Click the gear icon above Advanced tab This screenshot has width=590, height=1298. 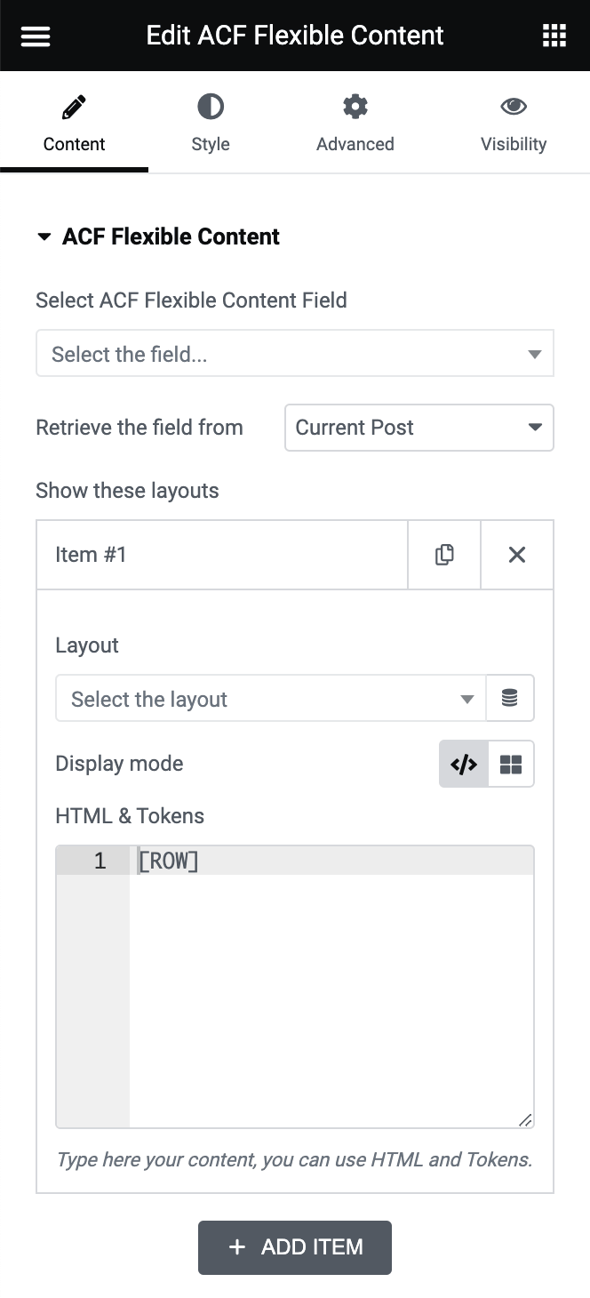(355, 106)
